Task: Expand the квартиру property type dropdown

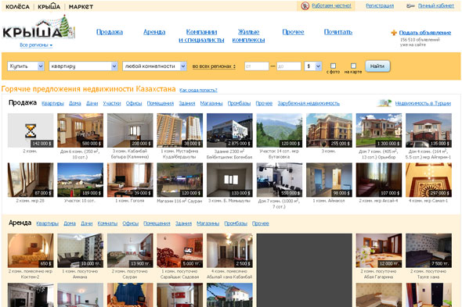Action: coord(83,66)
